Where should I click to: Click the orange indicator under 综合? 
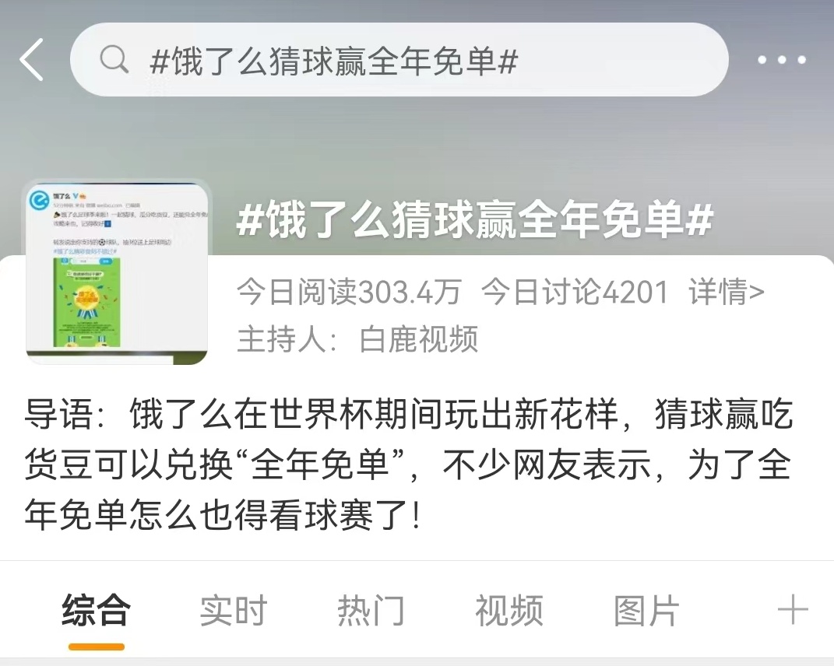[x=97, y=647]
